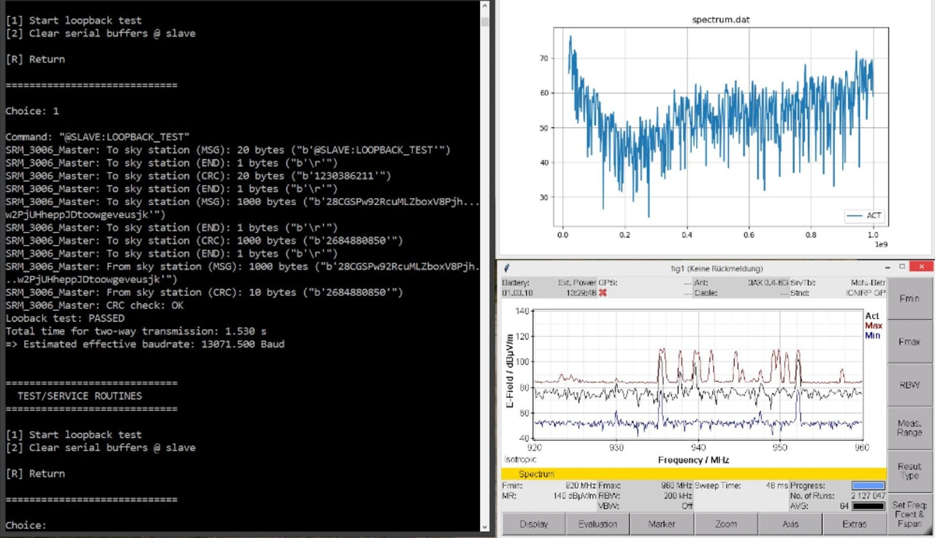
Task: Open the Display menu button
Action: pyautogui.click(x=534, y=523)
